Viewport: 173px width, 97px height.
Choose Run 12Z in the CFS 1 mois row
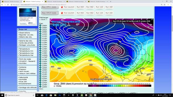pos(99,7)
